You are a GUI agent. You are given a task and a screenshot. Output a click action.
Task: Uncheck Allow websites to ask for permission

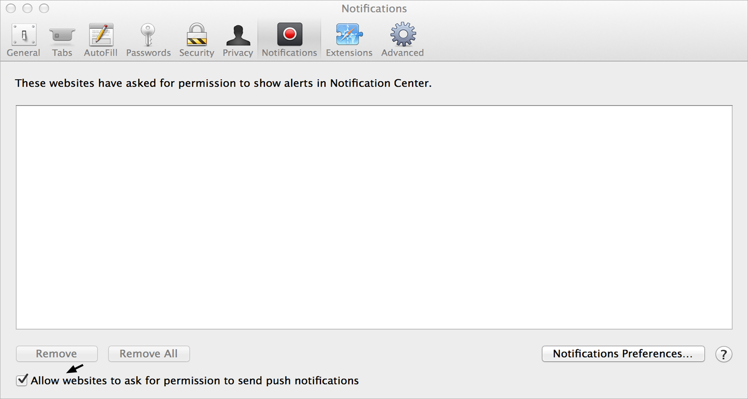pyautogui.click(x=22, y=380)
